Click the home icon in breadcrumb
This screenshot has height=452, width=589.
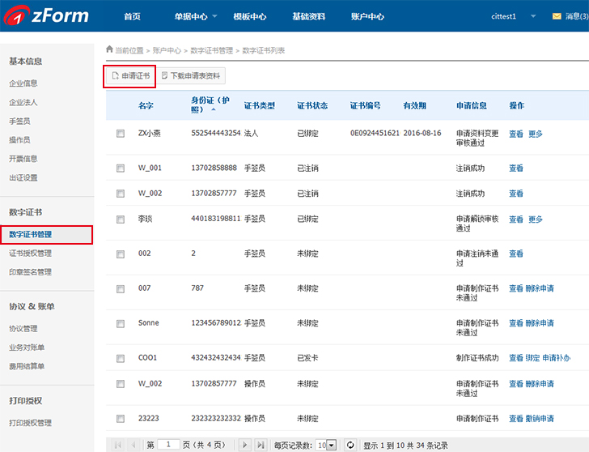click(109, 50)
